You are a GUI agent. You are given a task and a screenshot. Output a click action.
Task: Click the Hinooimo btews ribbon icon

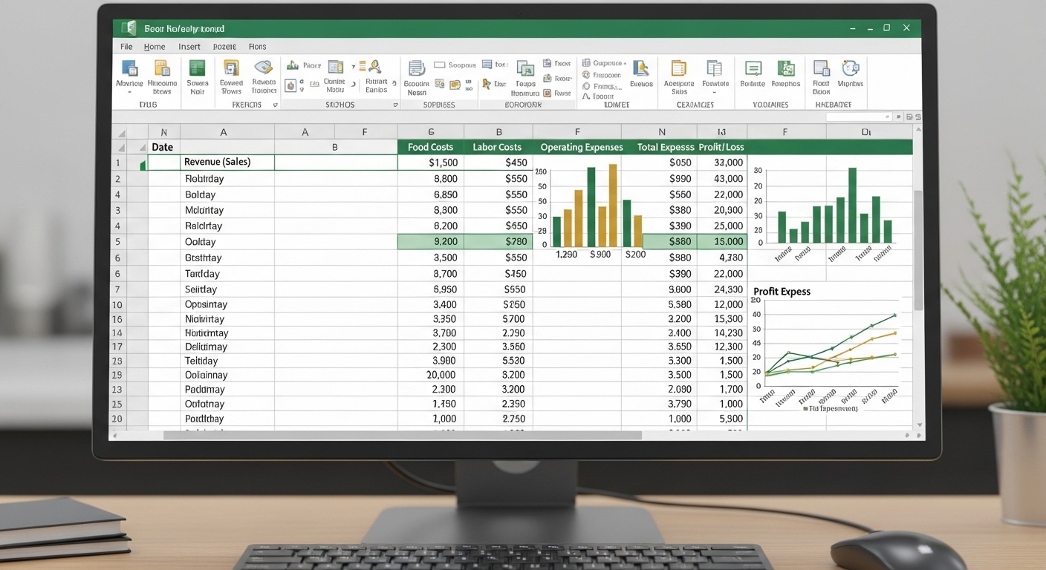(x=162, y=69)
